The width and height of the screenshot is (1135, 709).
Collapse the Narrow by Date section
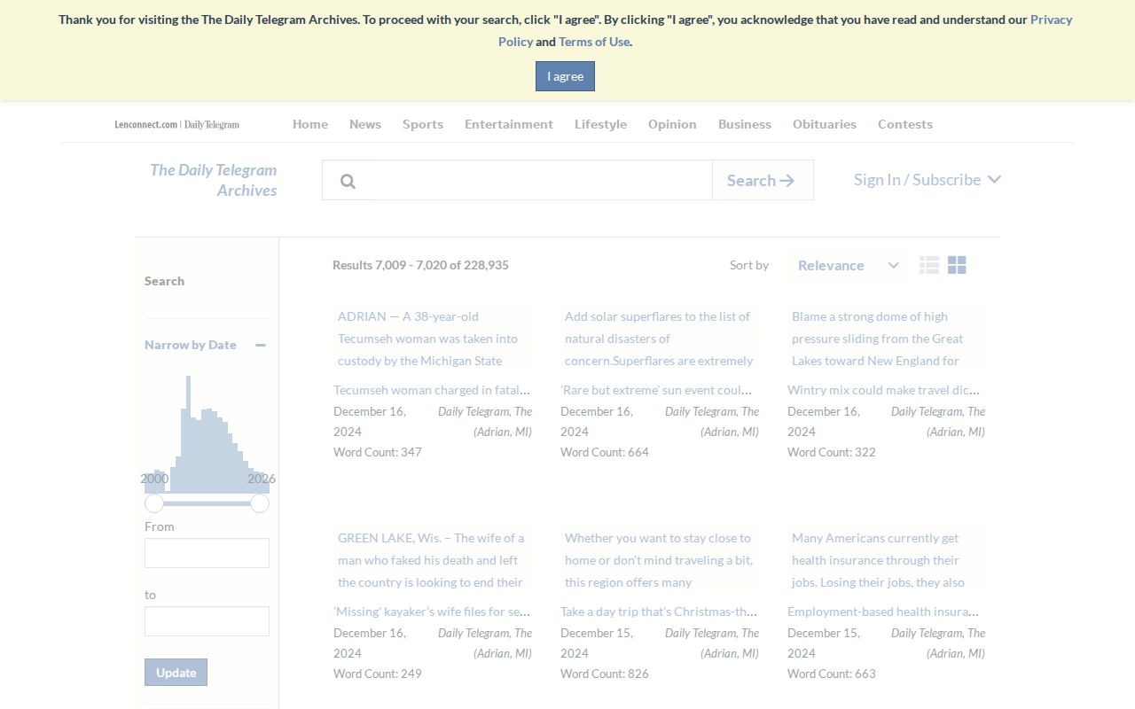[261, 345]
